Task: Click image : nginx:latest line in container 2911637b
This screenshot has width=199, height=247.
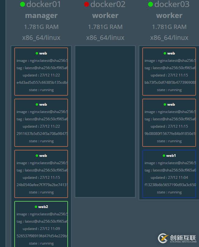Action: point(42,112)
